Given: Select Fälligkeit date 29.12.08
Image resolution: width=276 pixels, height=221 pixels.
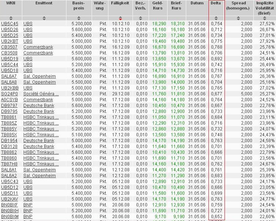Looking at the screenshot, I should (x=121, y=94).
